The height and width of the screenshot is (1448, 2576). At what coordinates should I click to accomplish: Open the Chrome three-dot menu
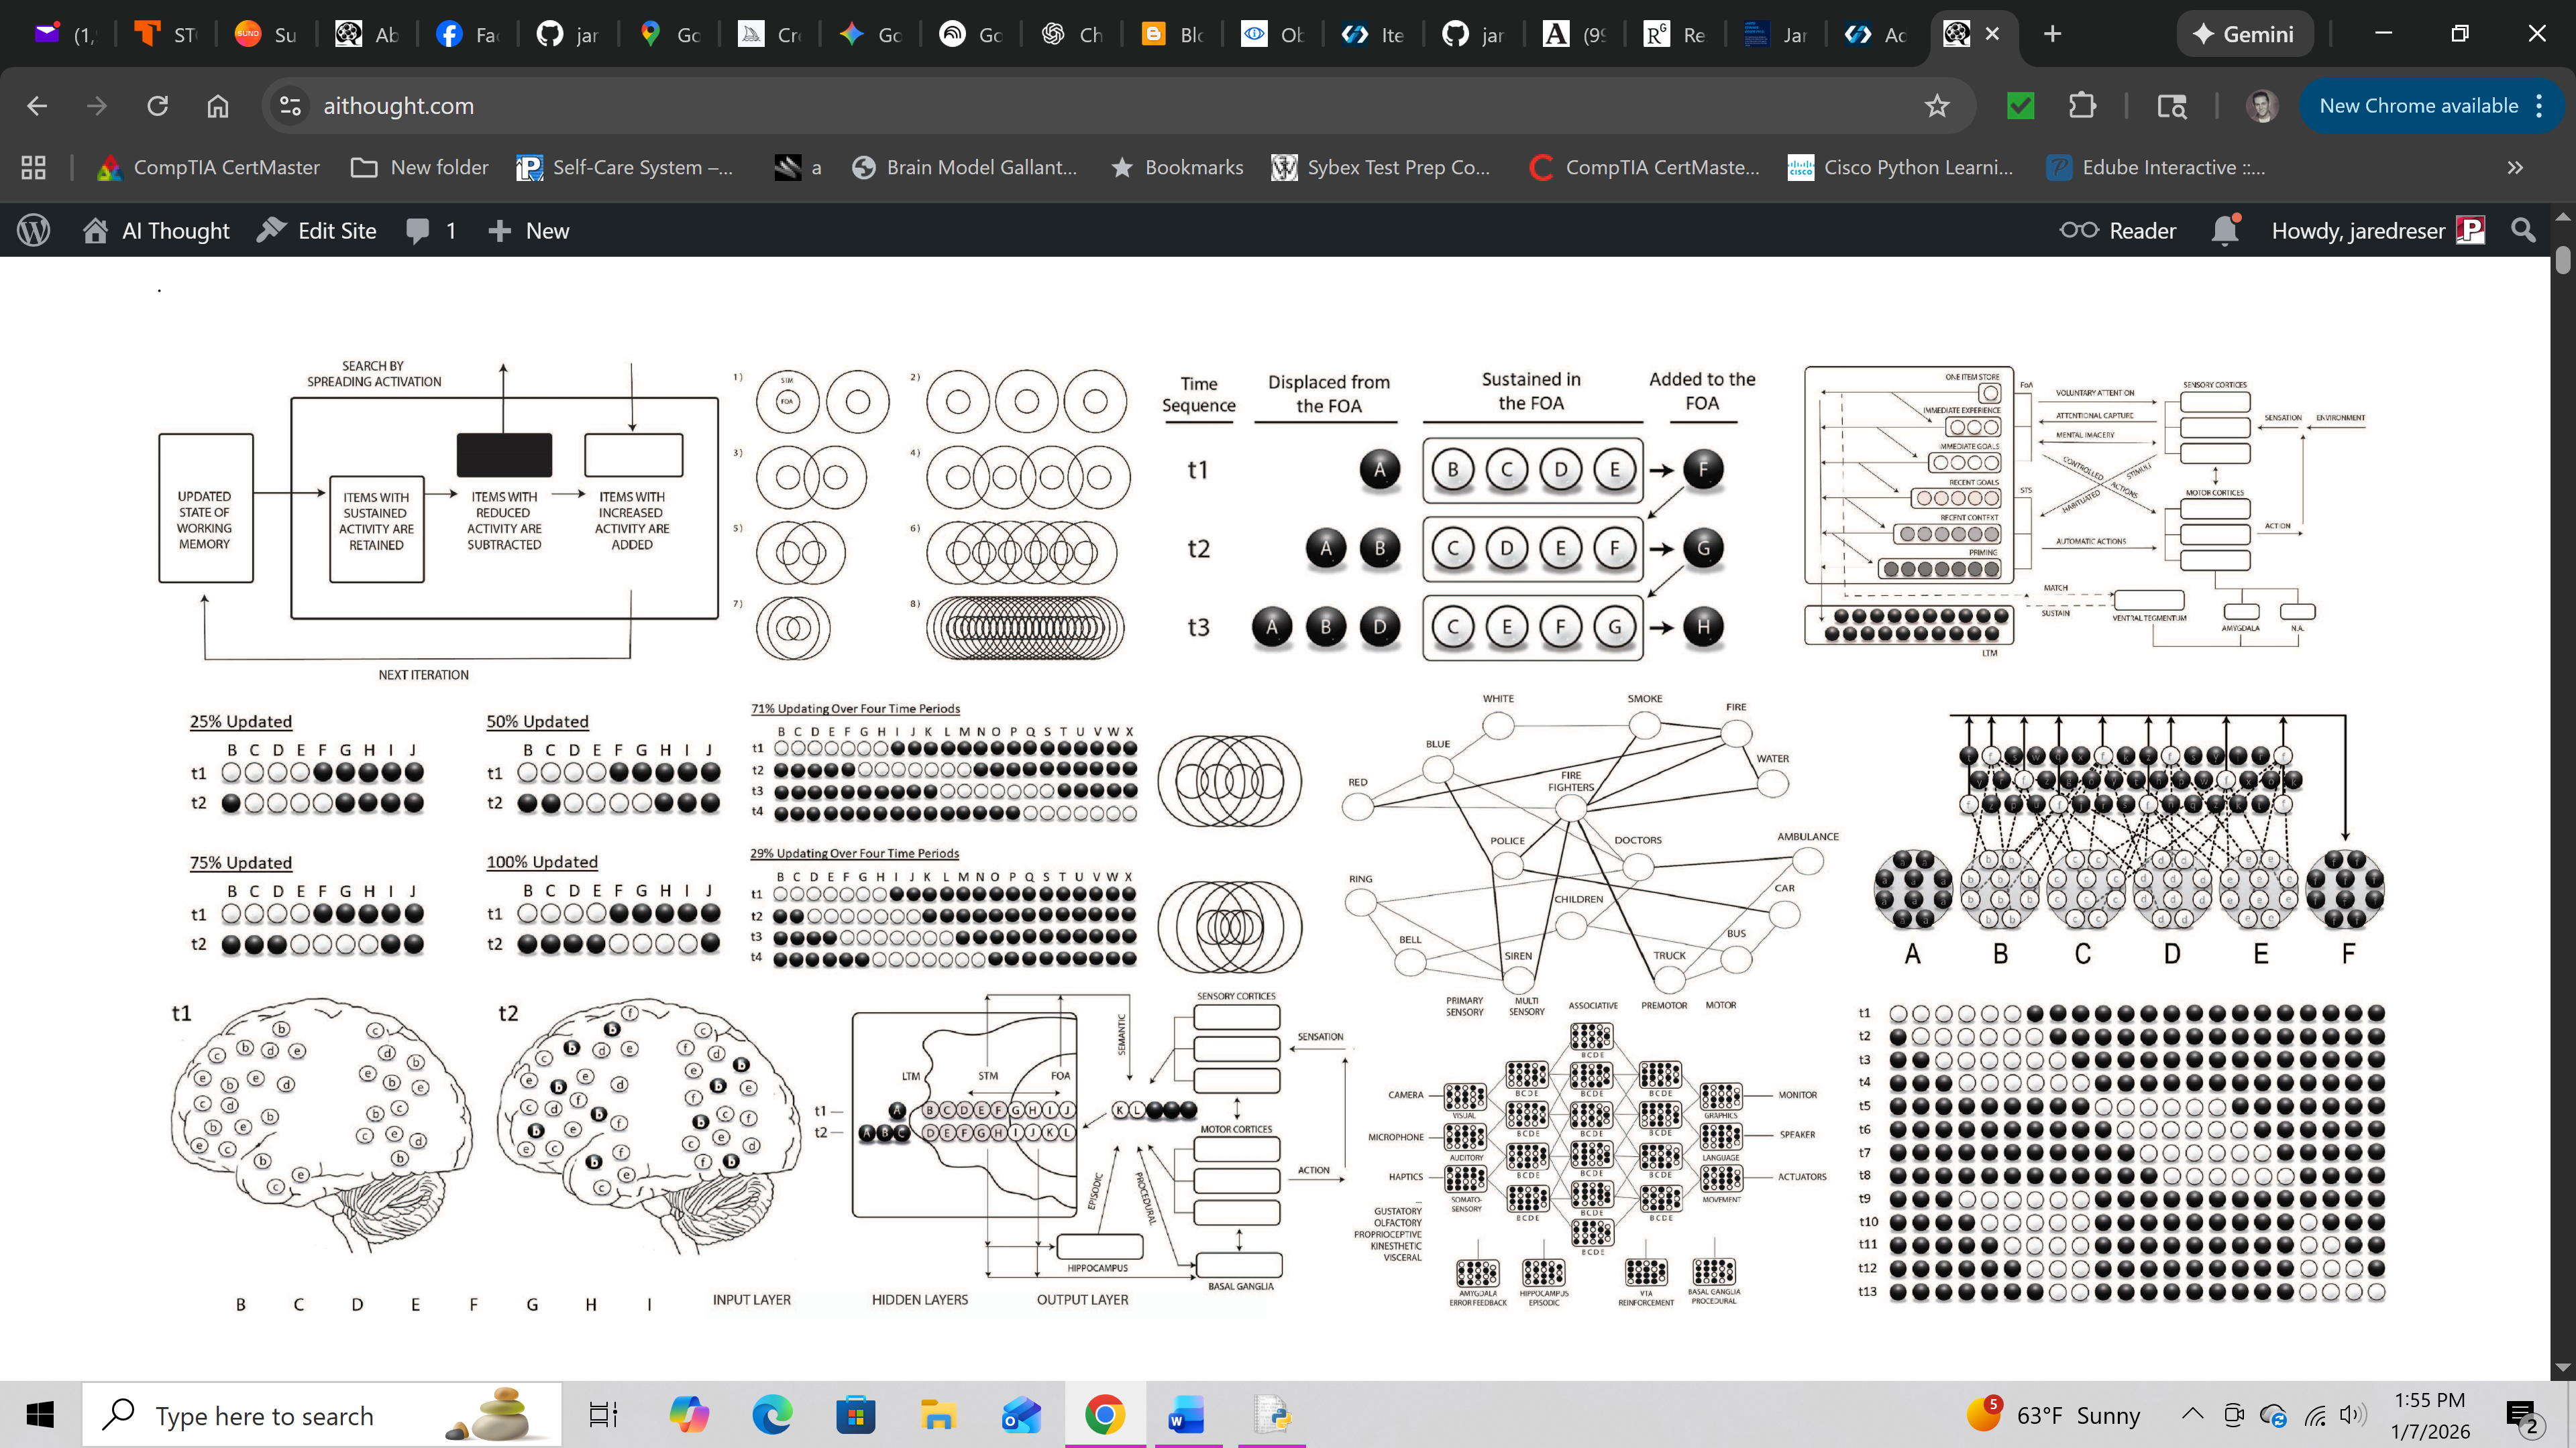pos(2539,106)
